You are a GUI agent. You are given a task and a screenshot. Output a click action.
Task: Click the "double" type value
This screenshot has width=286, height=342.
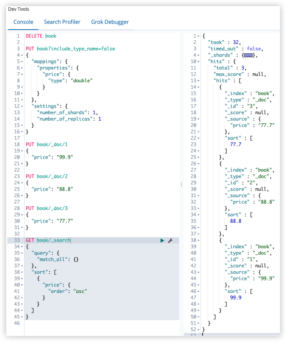coord(82,81)
